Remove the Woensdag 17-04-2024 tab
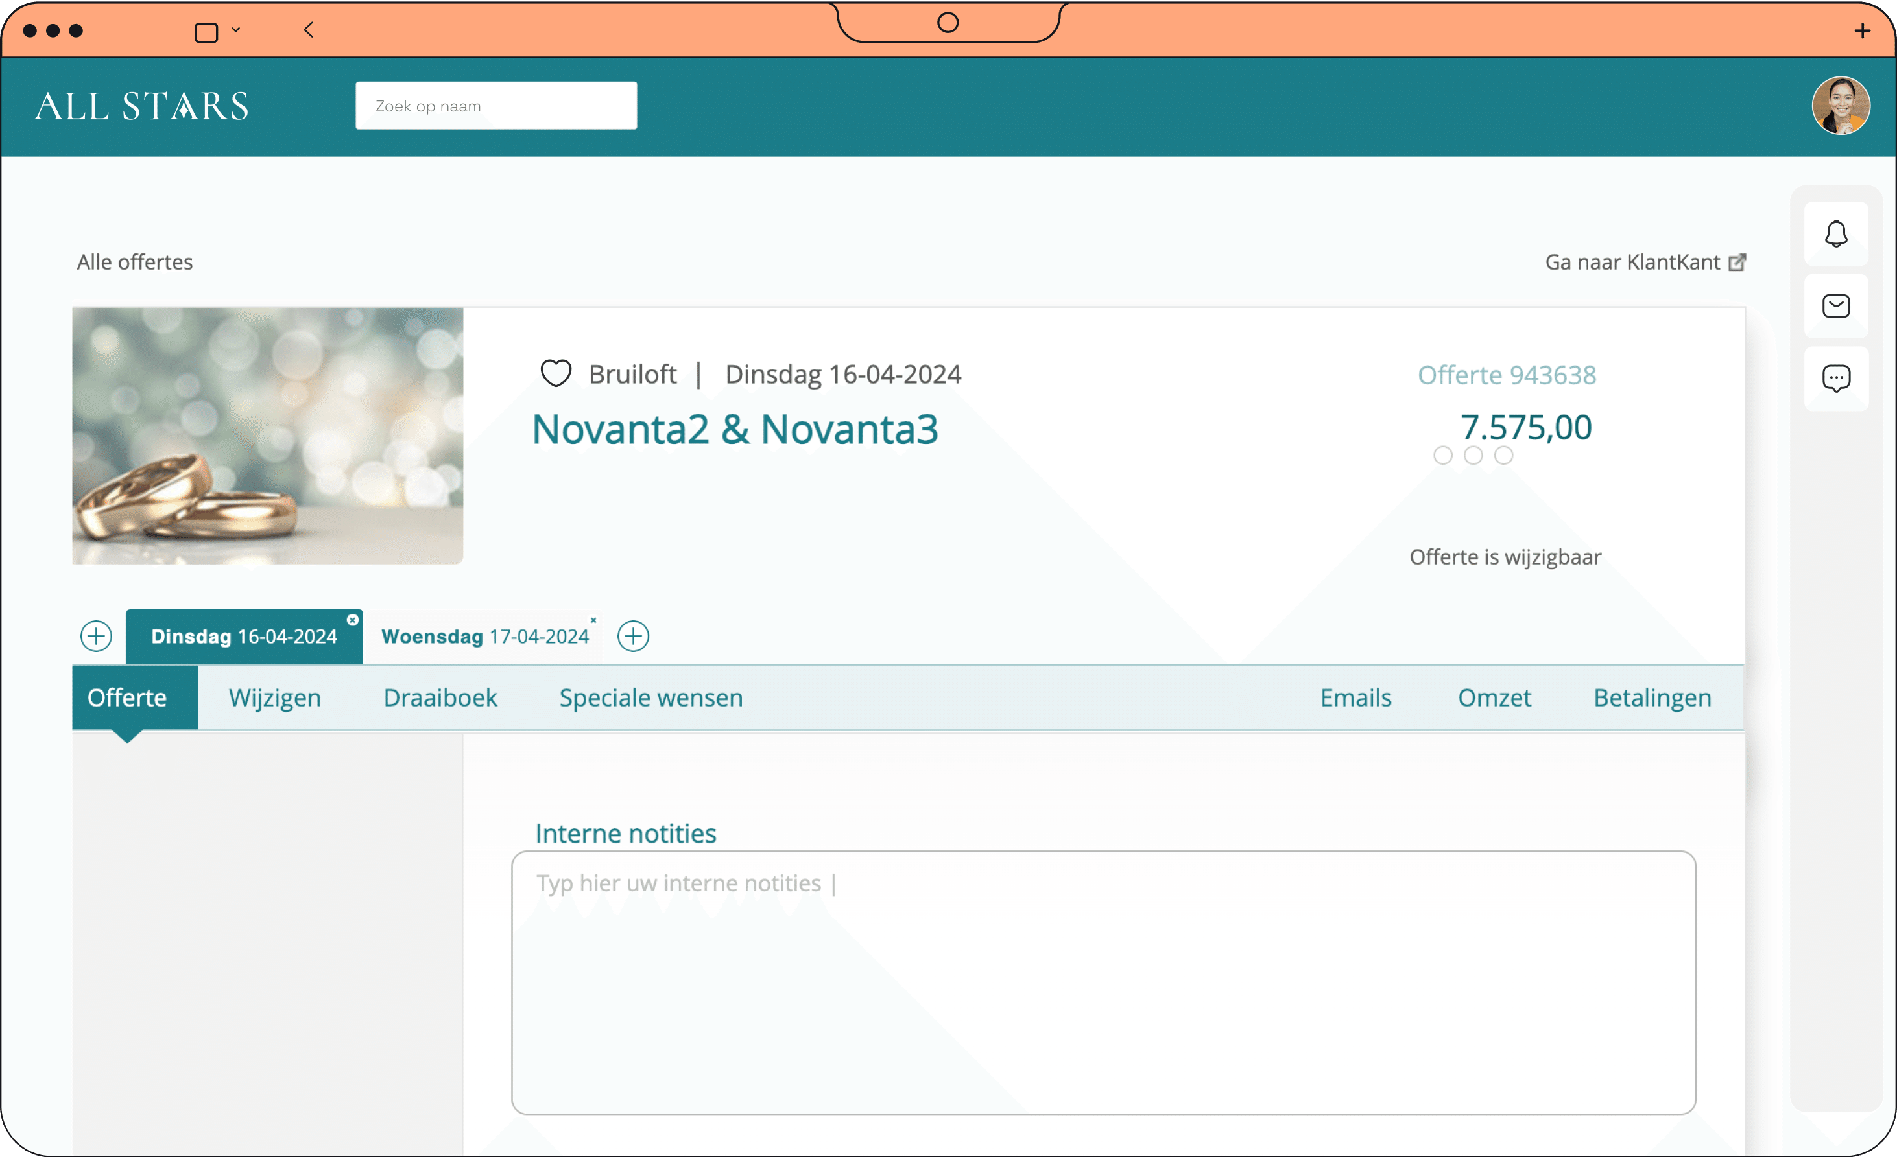The width and height of the screenshot is (1897, 1157). pyautogui.click(x=593, y=620)
